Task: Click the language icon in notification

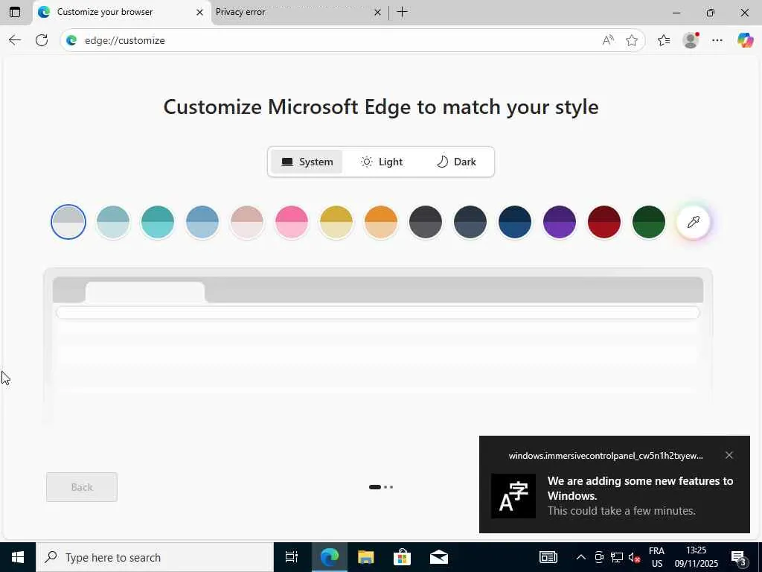Action: point(513,495)
